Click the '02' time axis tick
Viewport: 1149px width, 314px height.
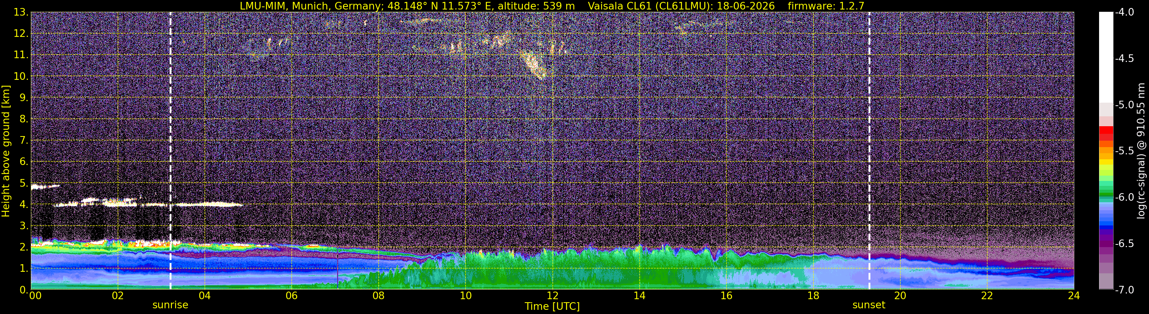pyautogui.click(x=117, y=296)
